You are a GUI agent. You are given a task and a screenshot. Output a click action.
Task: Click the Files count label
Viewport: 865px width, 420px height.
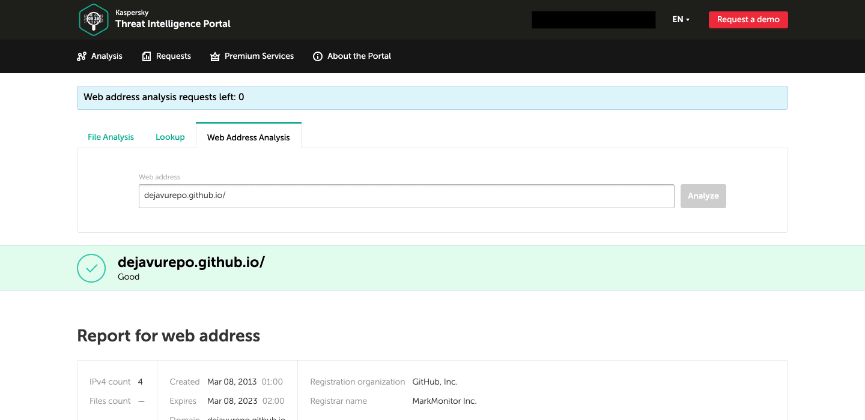pos(110,401)
